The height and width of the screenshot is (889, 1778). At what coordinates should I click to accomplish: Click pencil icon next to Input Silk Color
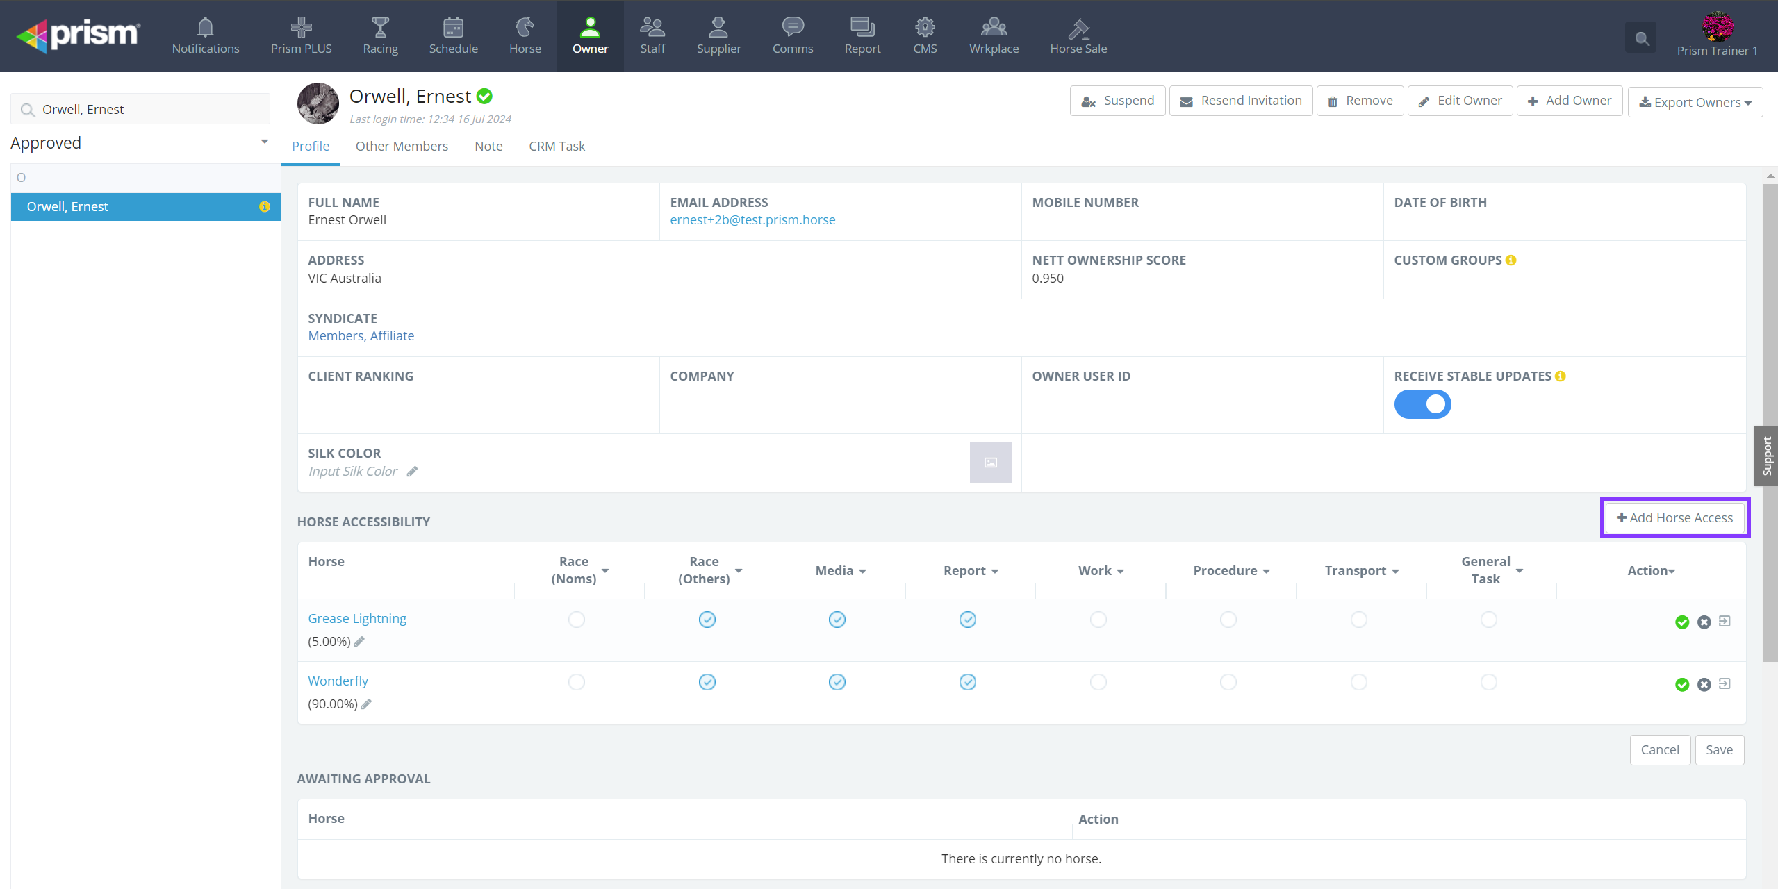click(412, 472)
